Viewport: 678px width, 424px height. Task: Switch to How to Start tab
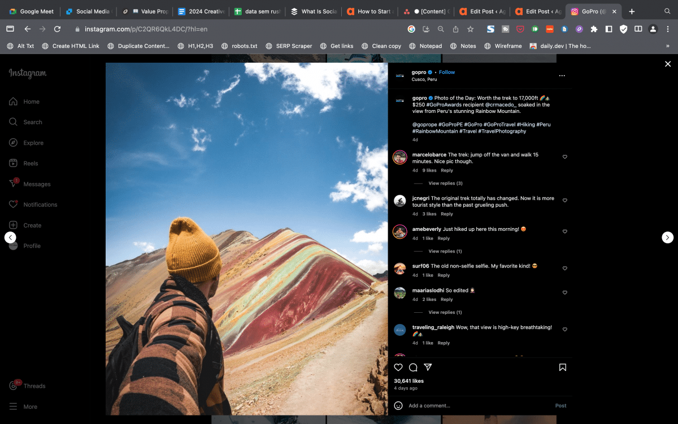coord(369,11)
